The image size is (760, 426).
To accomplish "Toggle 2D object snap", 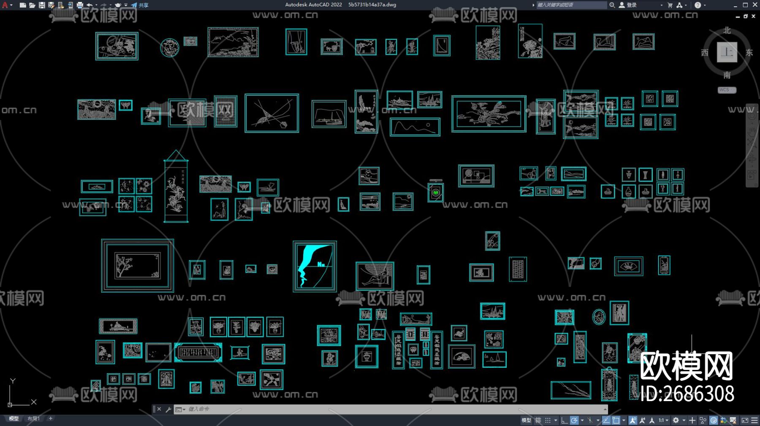I will [x=616, y=420].
